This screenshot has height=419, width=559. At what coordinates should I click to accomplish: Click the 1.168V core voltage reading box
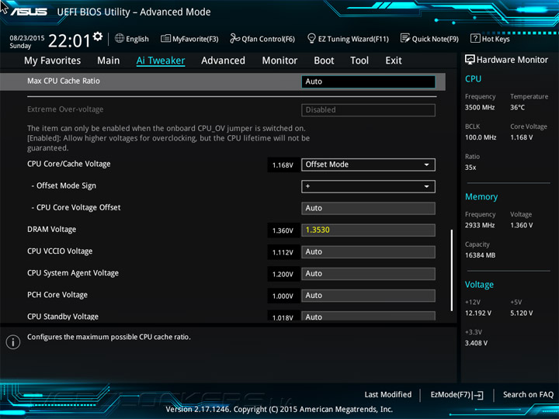283,165
